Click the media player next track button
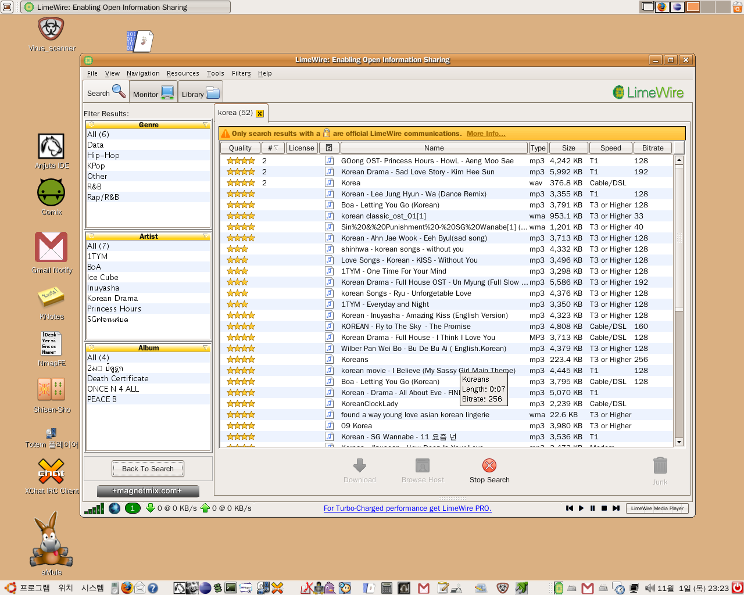The image size is (744, 595). pyautogui.click(x=616, y=508)
